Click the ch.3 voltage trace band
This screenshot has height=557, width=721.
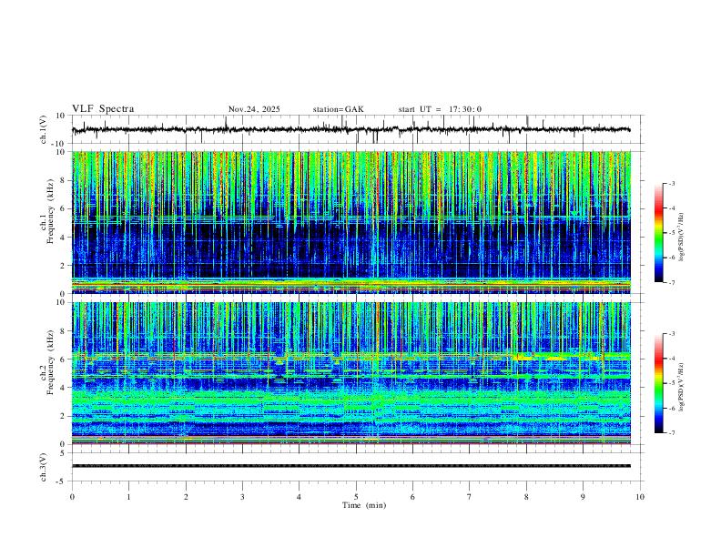point(351,466)
